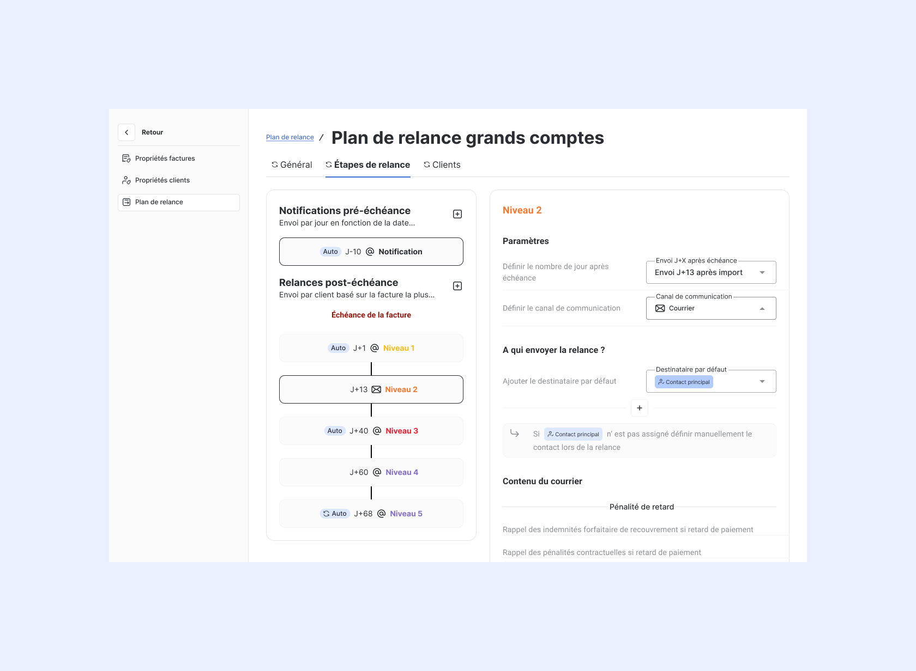Click the Échéance de la facture label
This screenshot has width=916, height=671.
pos(371,315)
